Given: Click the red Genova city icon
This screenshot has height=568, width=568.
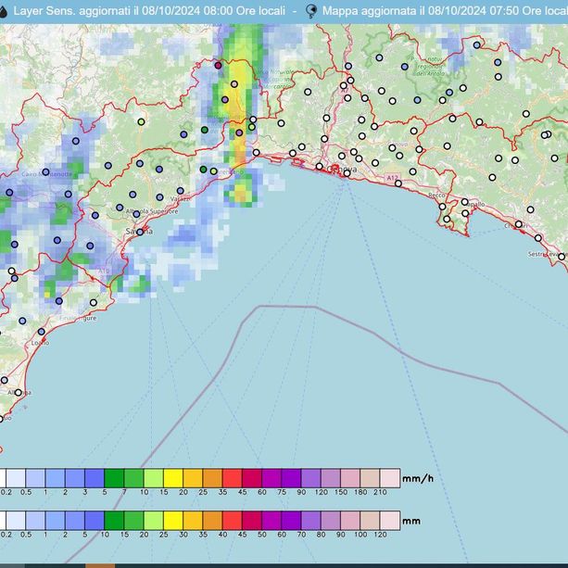Looking at the screenshot, I should point(335,168).
